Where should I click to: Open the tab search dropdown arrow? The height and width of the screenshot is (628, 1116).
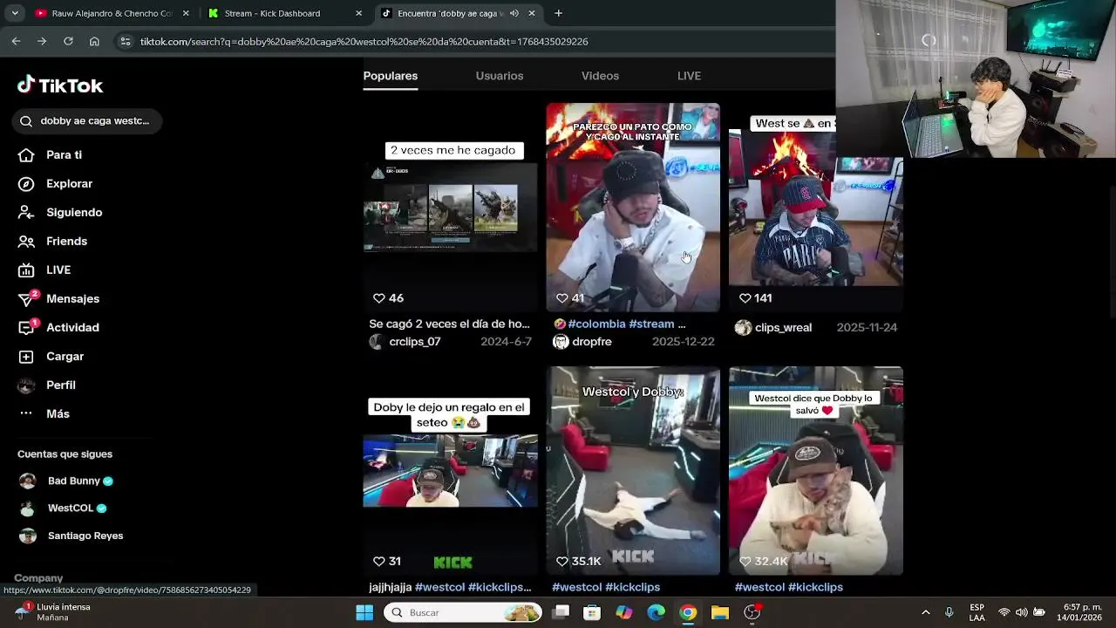click(x=15, y=13)
